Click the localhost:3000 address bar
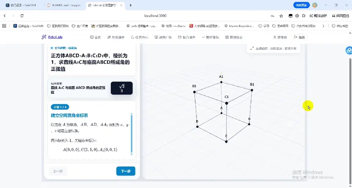 155,16
